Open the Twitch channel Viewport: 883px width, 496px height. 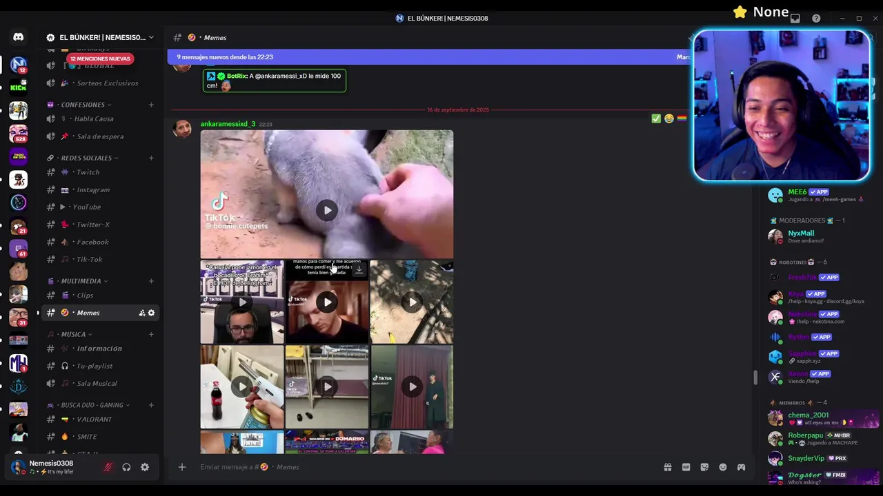coord(101,172)
